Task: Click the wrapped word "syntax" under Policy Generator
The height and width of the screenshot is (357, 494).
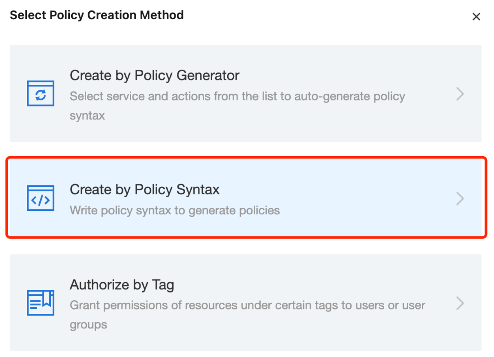Action: [87, 116]
